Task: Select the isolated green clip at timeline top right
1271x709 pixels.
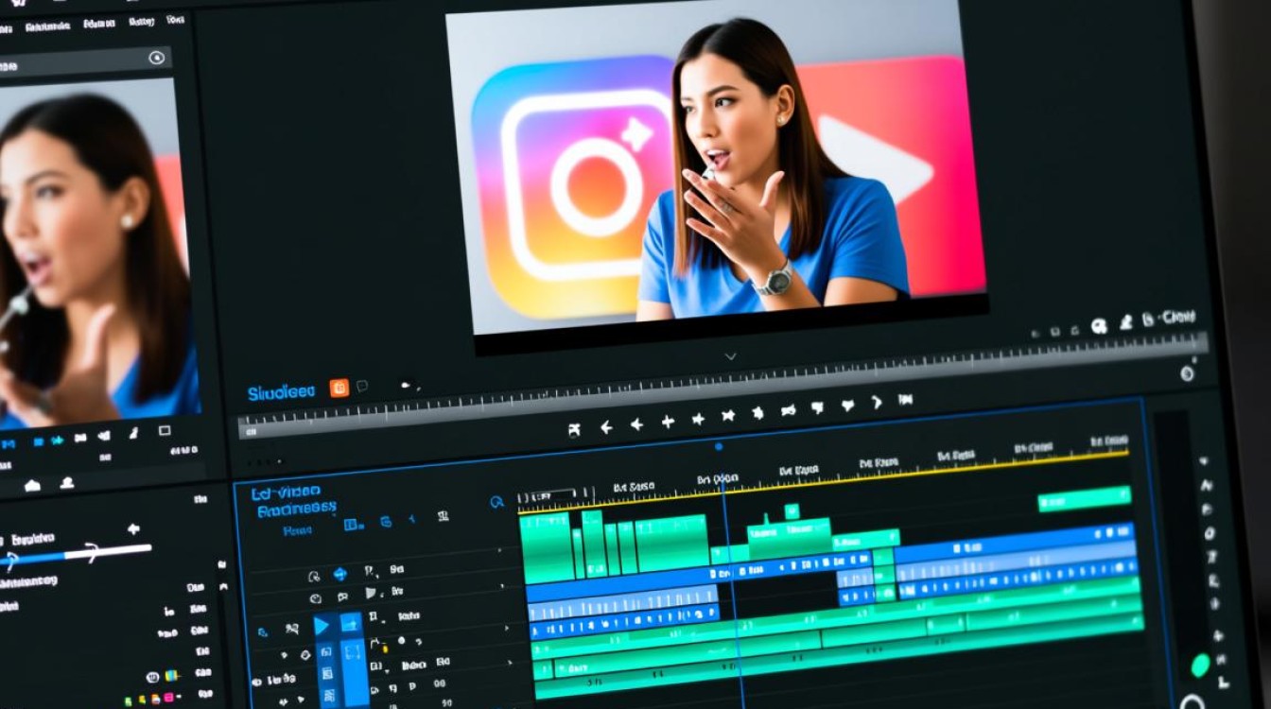Action: coord(1085,498)
